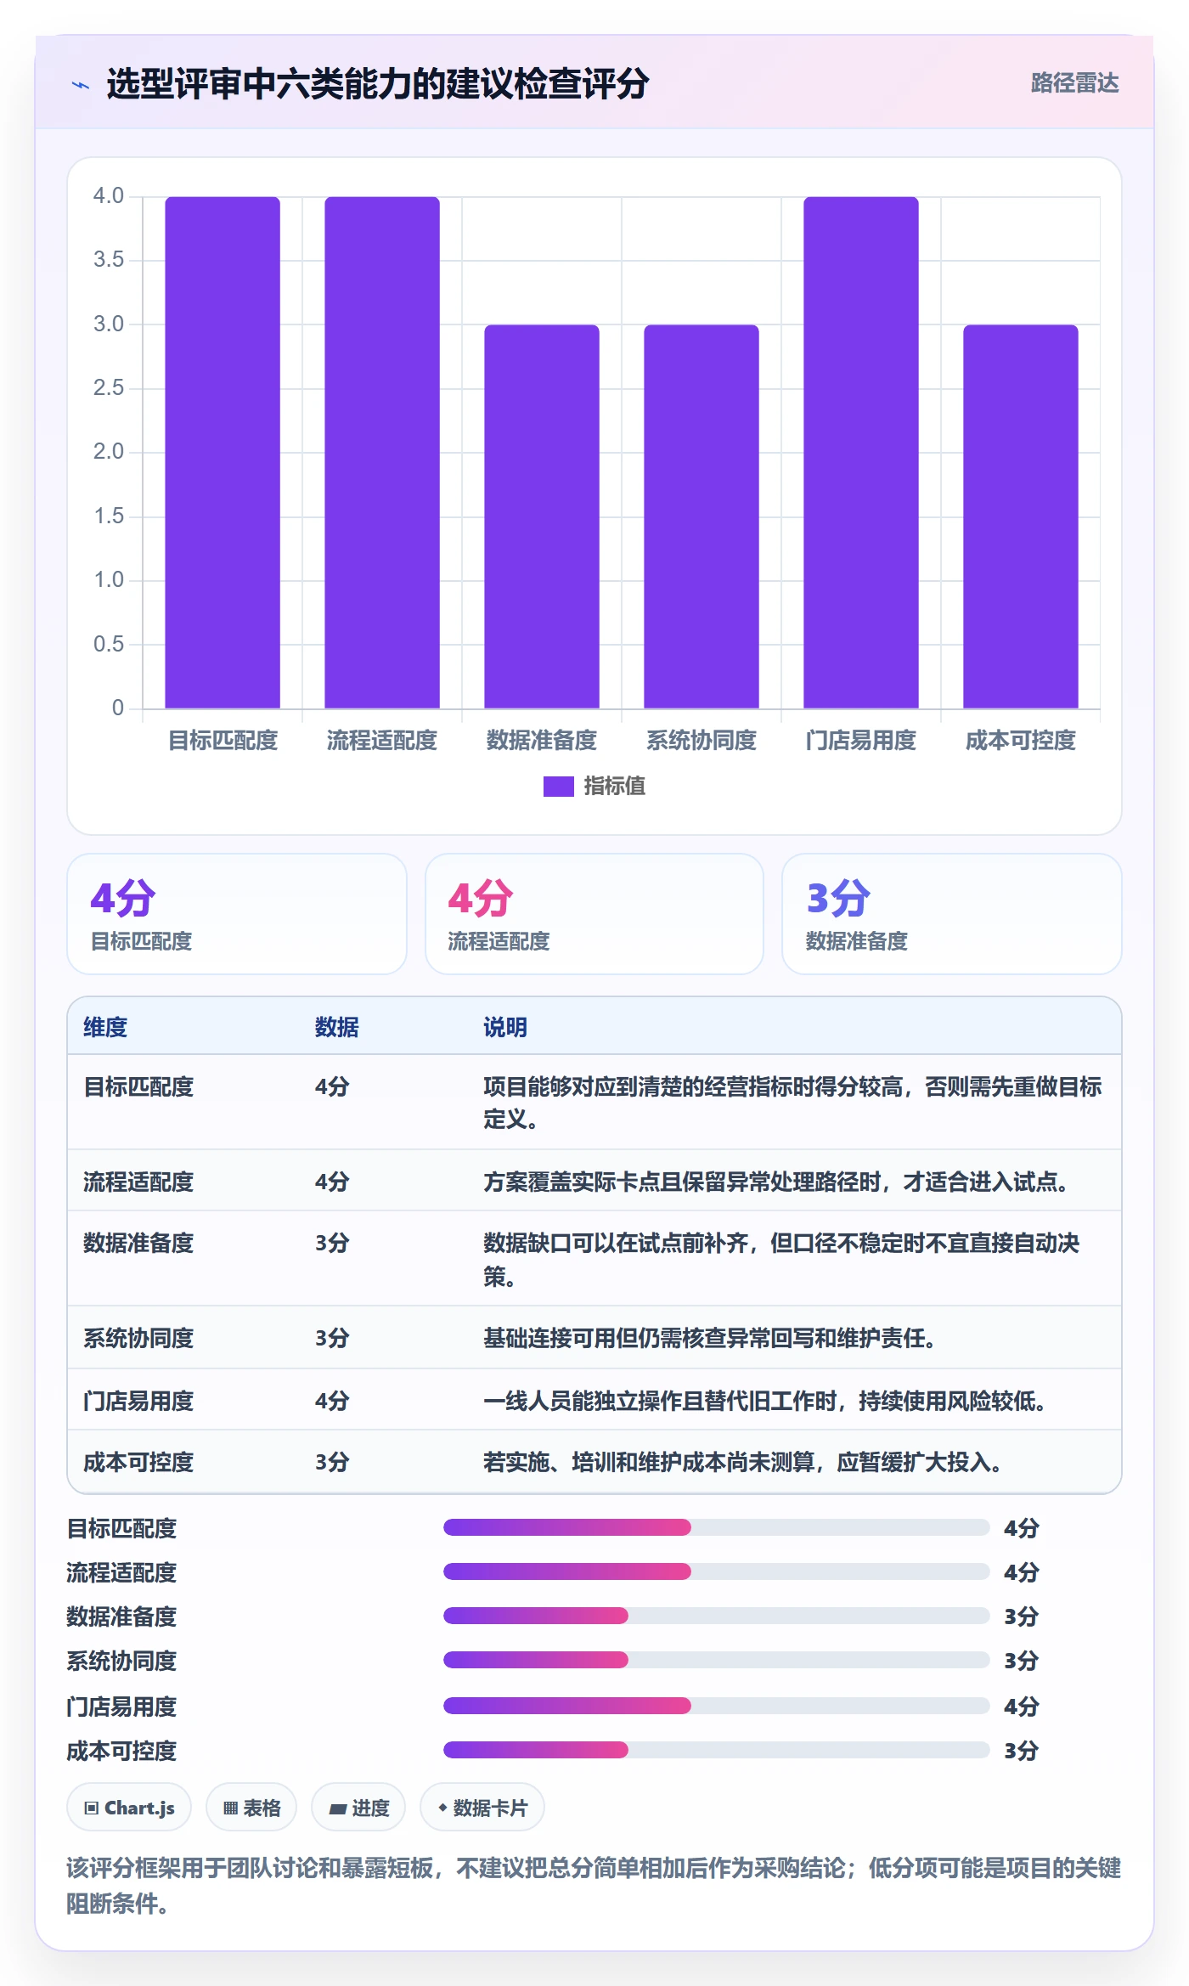Select the 进度 tag chip

coord(358,1808)
